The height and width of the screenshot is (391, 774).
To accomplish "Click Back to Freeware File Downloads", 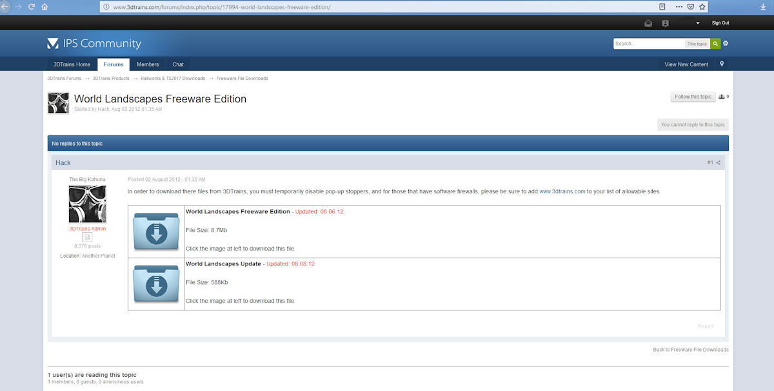I will [691, 350].
